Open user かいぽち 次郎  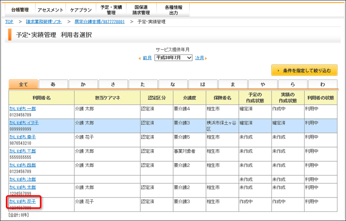click(23, 179)
